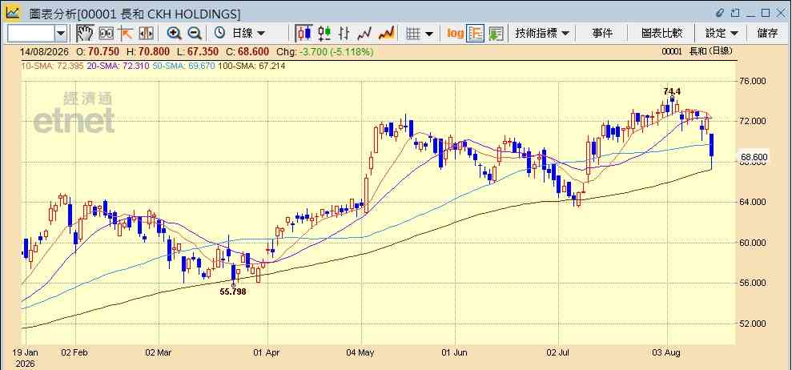Click the 56.000 price axis label
Image resolution: width=792 pixels, height=370 pixels.
click(754, 283)
